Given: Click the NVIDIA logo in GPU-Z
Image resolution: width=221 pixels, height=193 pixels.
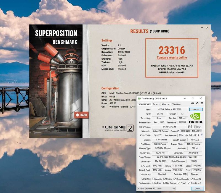Looking at the screenshot, I should [x=196, y=118].
